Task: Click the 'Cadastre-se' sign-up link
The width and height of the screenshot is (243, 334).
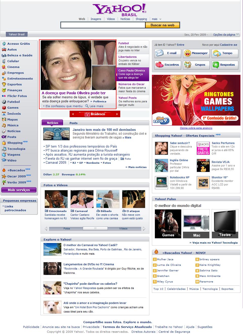Action: click(x=228, y=45)
